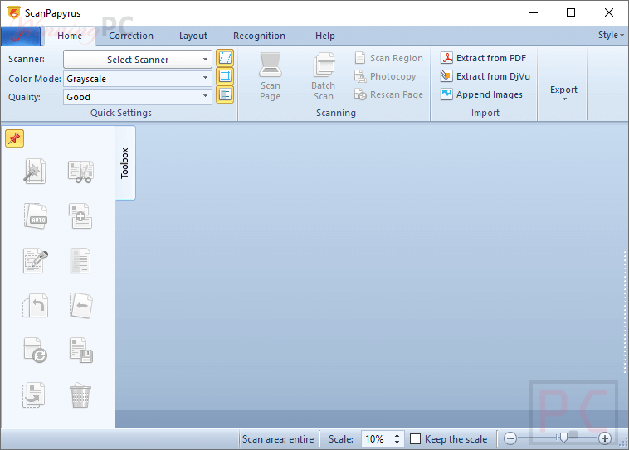Screen dimensions: 629x450
Task: Click the zoom out minus button
Action: click(510, 438)
